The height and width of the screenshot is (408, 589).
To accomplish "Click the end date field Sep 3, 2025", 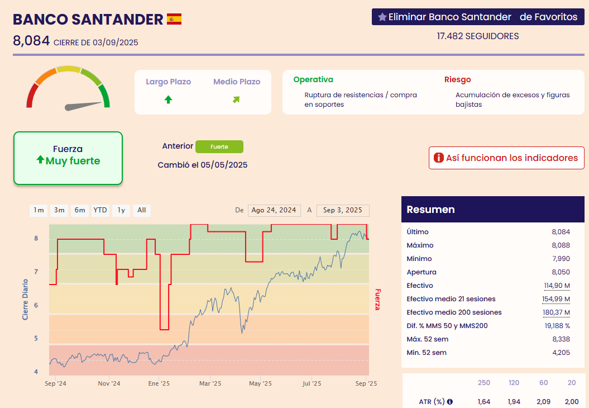I will [343, 210].
